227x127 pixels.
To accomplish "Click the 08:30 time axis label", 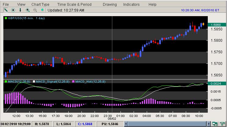I will point(186,116).
